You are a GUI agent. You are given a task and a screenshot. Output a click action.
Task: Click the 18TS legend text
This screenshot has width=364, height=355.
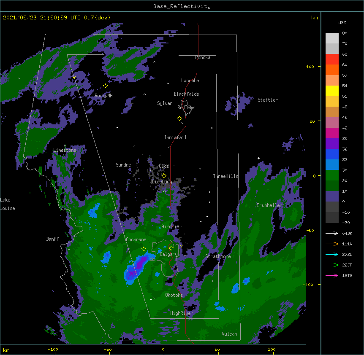point(347,275)
